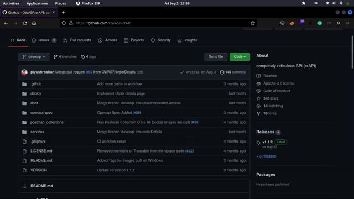Show + 3 releases link
354x199 pixels.
coord(266,156)
